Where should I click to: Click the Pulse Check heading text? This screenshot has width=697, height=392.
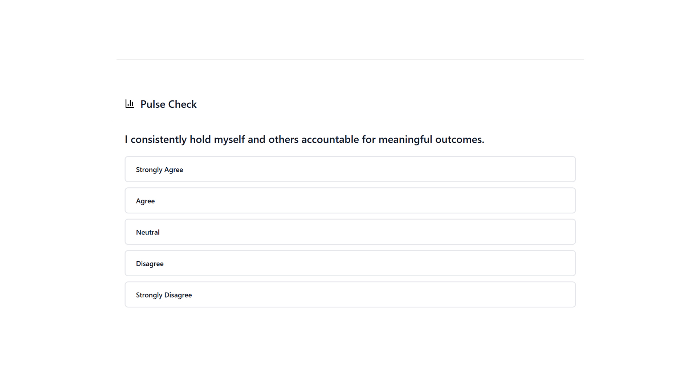[168, 104]
